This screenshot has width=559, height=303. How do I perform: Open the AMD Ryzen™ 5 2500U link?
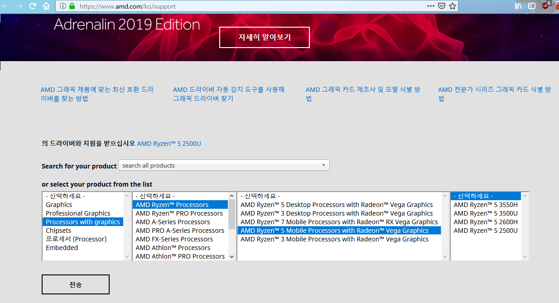[169, 144]
